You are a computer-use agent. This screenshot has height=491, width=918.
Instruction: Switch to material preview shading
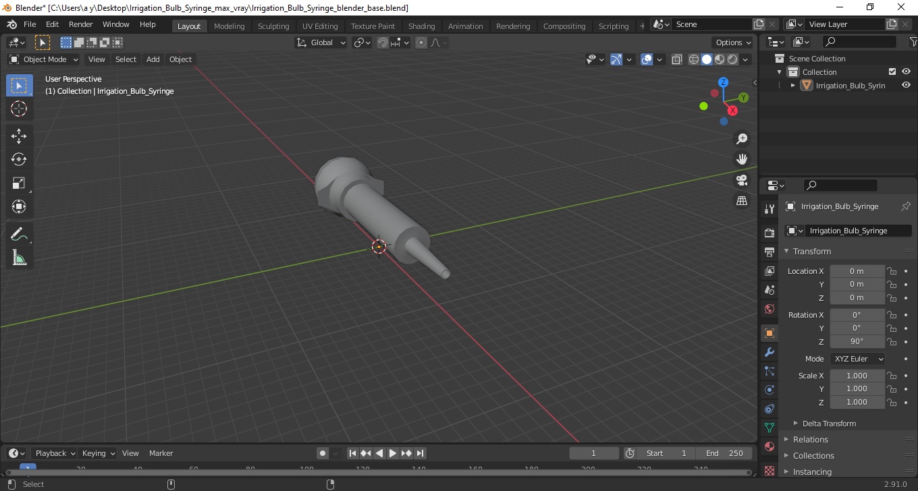tap(720, 59)
